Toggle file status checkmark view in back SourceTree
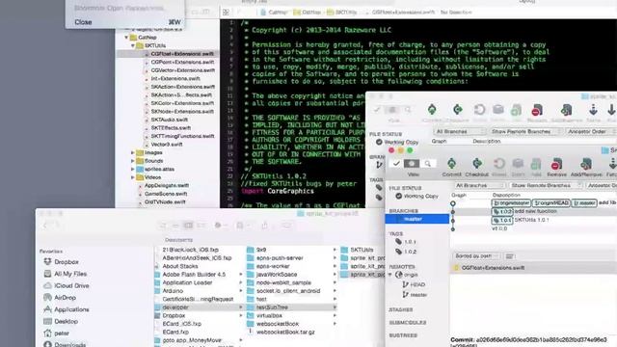 (377, 110)
